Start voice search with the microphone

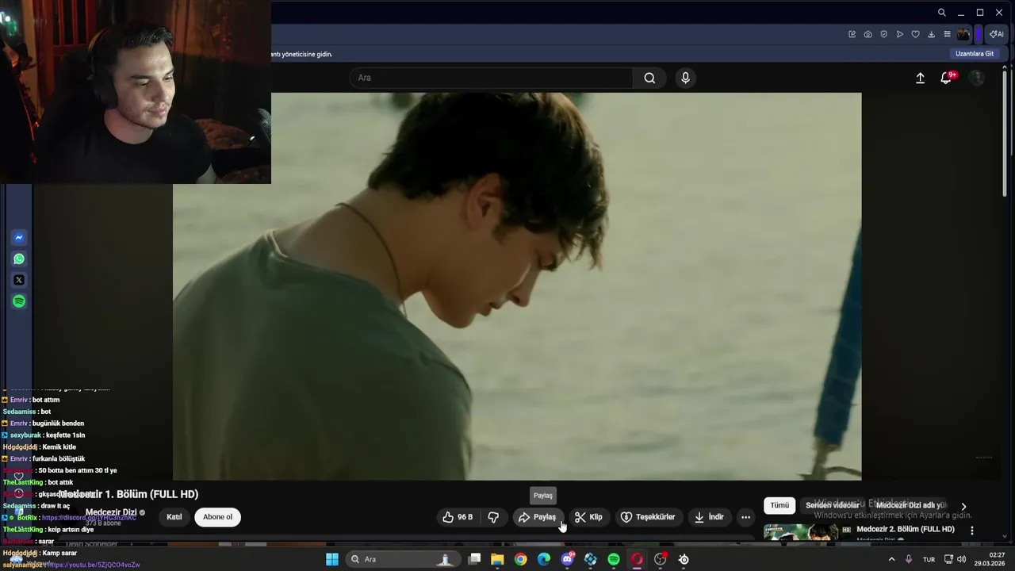click(685, 78)
